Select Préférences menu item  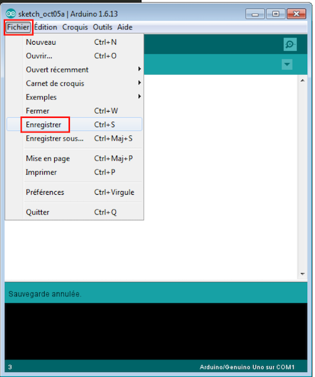(x=74, y=192)
